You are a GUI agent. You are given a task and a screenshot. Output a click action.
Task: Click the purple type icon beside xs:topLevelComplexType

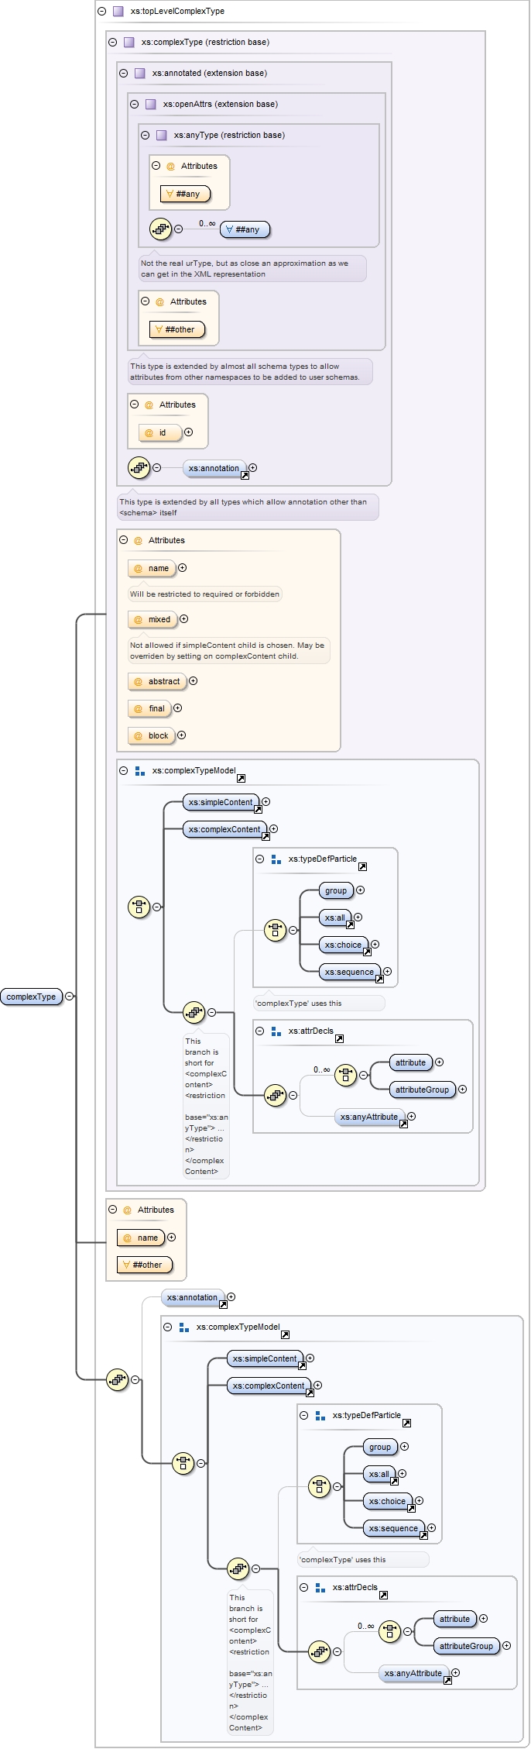tap(118, 12)
